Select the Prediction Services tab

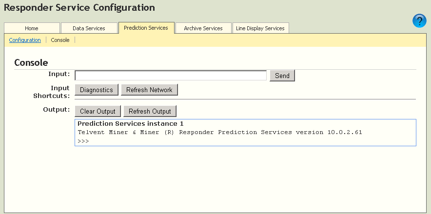click(x=146, y=28)
